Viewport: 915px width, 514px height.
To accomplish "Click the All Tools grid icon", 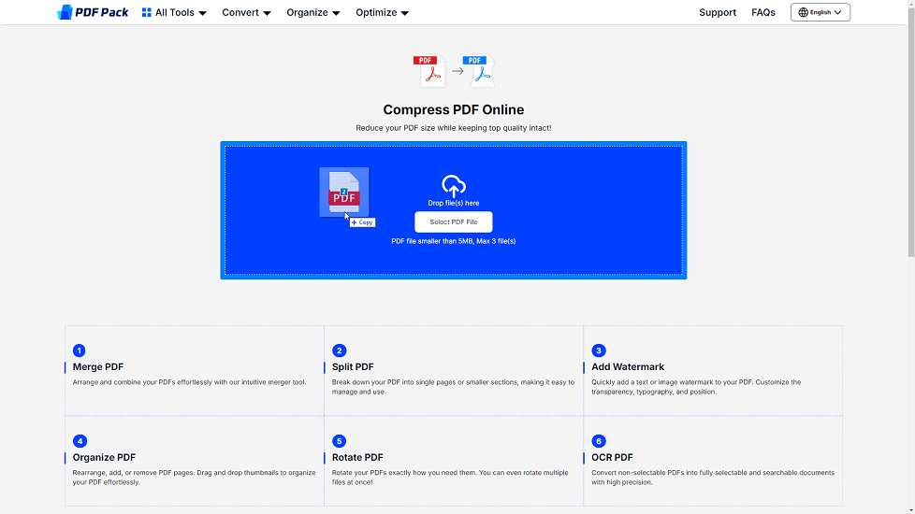I will [147, 13].
